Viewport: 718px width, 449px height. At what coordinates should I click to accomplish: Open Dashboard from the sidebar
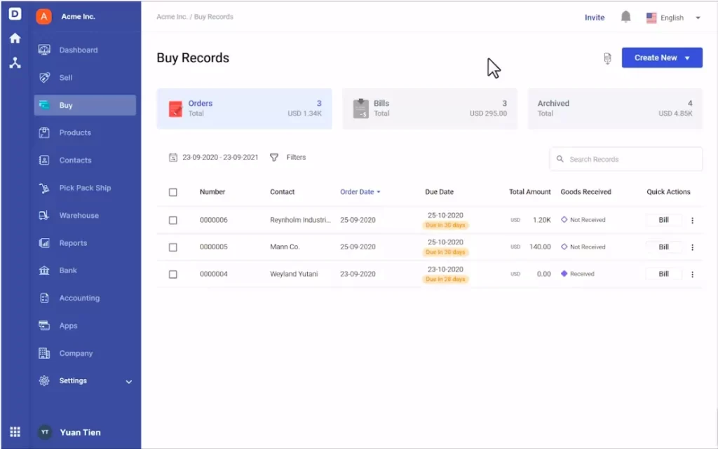pyautogui.click(x=85, y=50)
